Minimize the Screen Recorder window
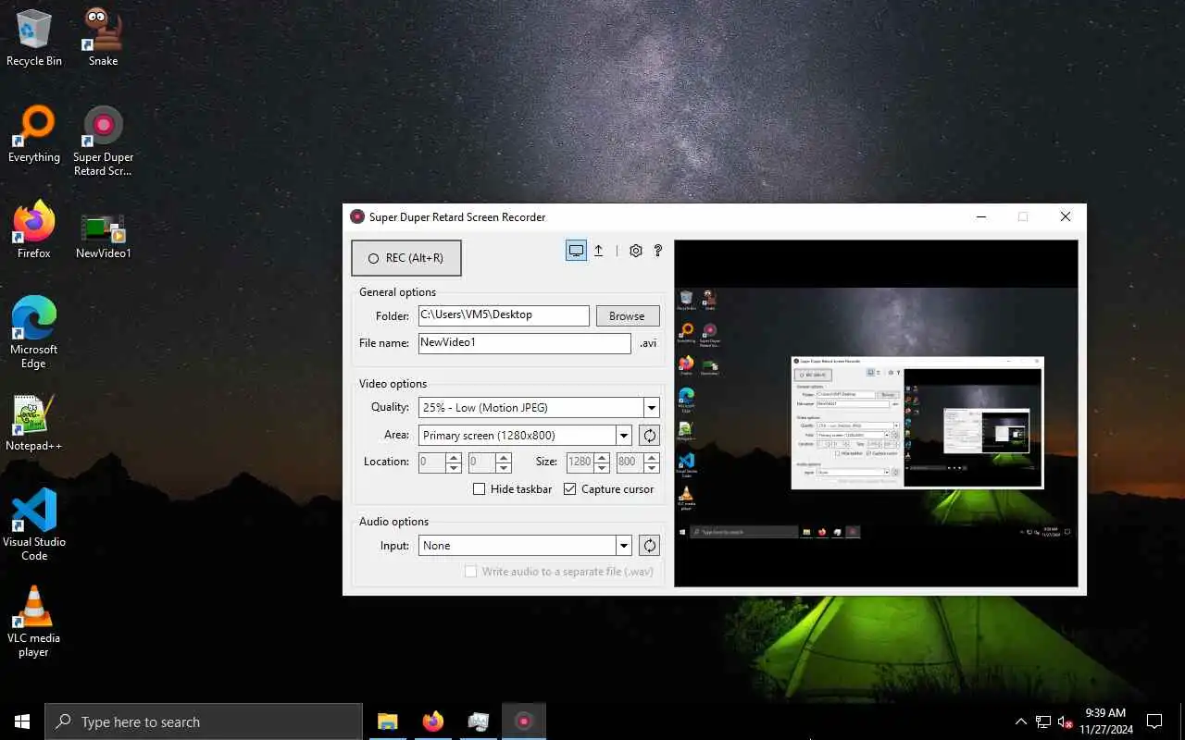1185x740 pixels. (980, 217)
